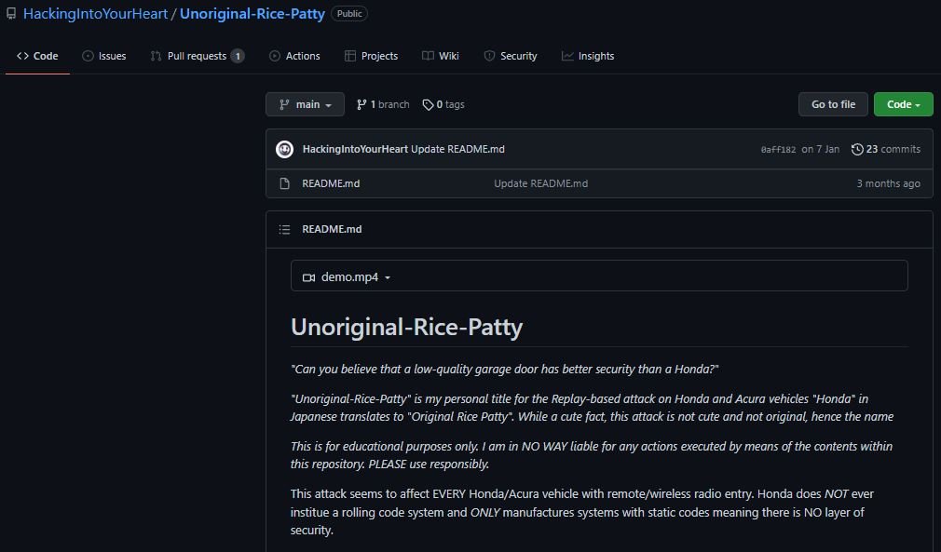This screenshot has height=552, width=941.
Task: Expand the demo.mp4 video disclosure
Action: coord(349,276)
